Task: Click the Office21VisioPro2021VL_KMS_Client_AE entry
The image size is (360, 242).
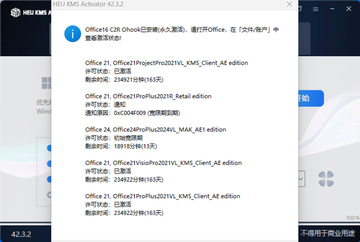Action: pos(164,163)
